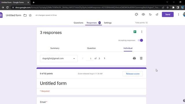Go forward in browser history
This screenshot has height=104, width=185.
pyautogui.click(x=3, y=8)
